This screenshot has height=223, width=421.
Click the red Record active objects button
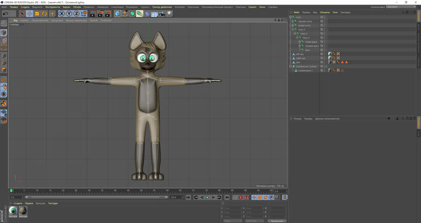240,197
